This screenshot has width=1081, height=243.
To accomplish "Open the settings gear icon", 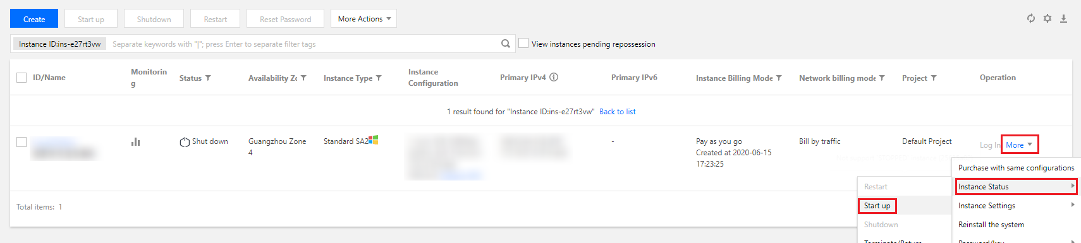I will click(1047, 18).
